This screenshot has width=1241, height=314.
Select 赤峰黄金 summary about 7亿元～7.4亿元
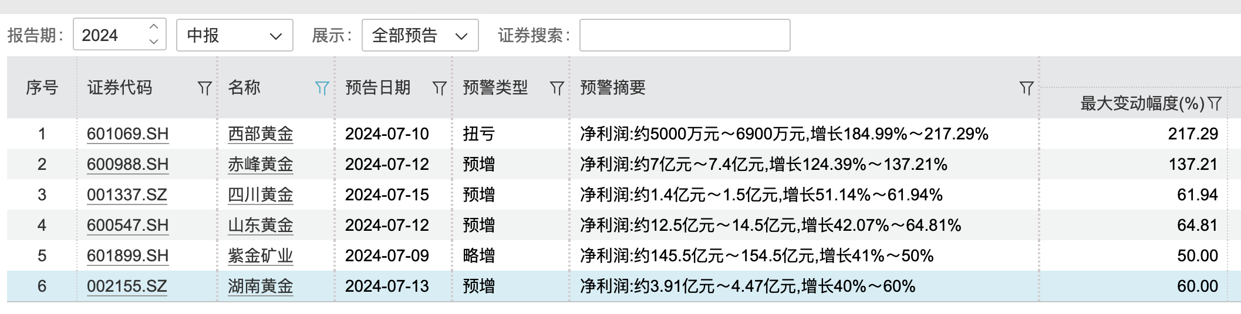[x=764, y=165]
